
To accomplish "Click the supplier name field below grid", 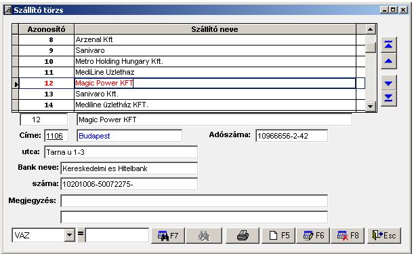I will [x=214, y=120].
